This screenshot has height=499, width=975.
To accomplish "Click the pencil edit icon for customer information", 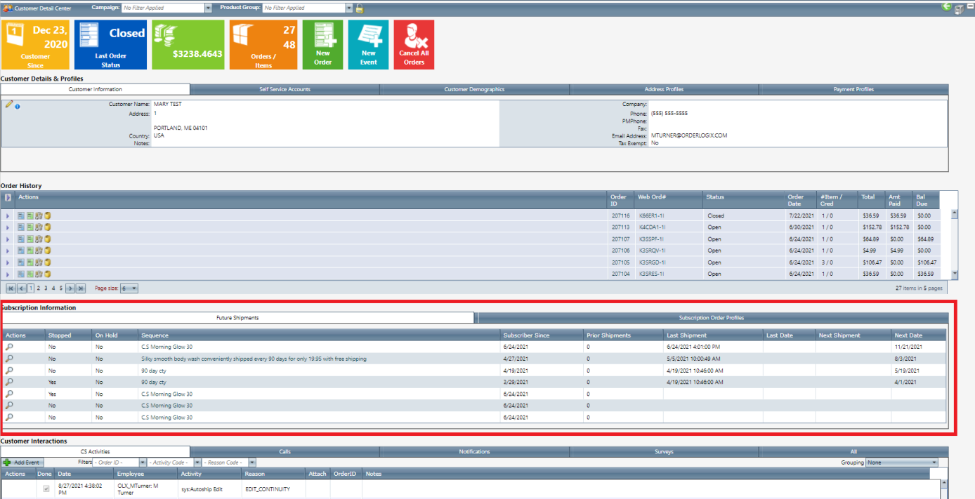I will point(9,105).
